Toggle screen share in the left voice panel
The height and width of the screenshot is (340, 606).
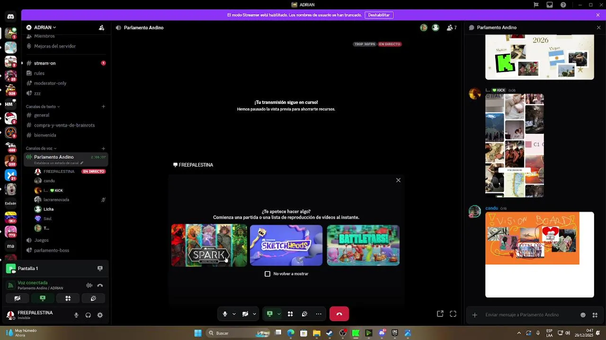[43, 298]
